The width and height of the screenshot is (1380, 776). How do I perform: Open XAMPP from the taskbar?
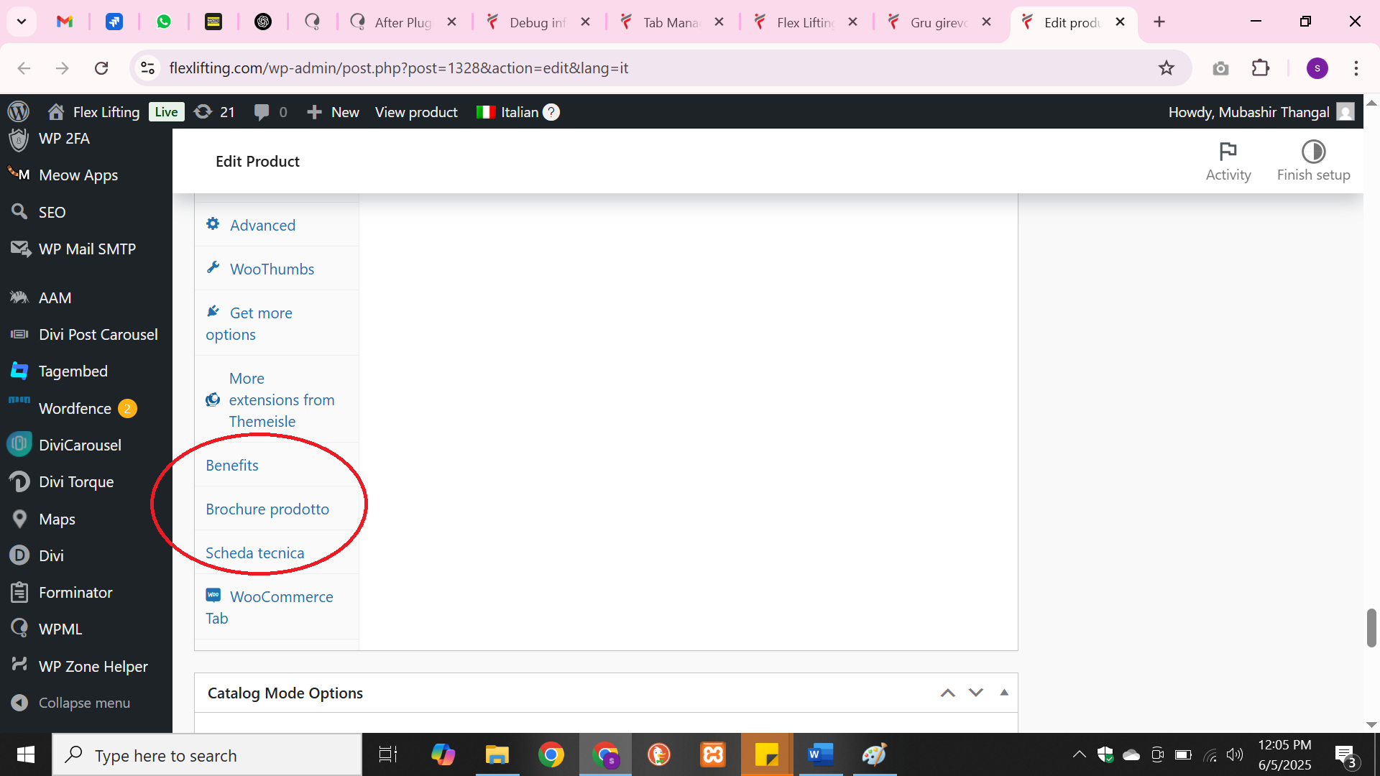coord(713,755)
